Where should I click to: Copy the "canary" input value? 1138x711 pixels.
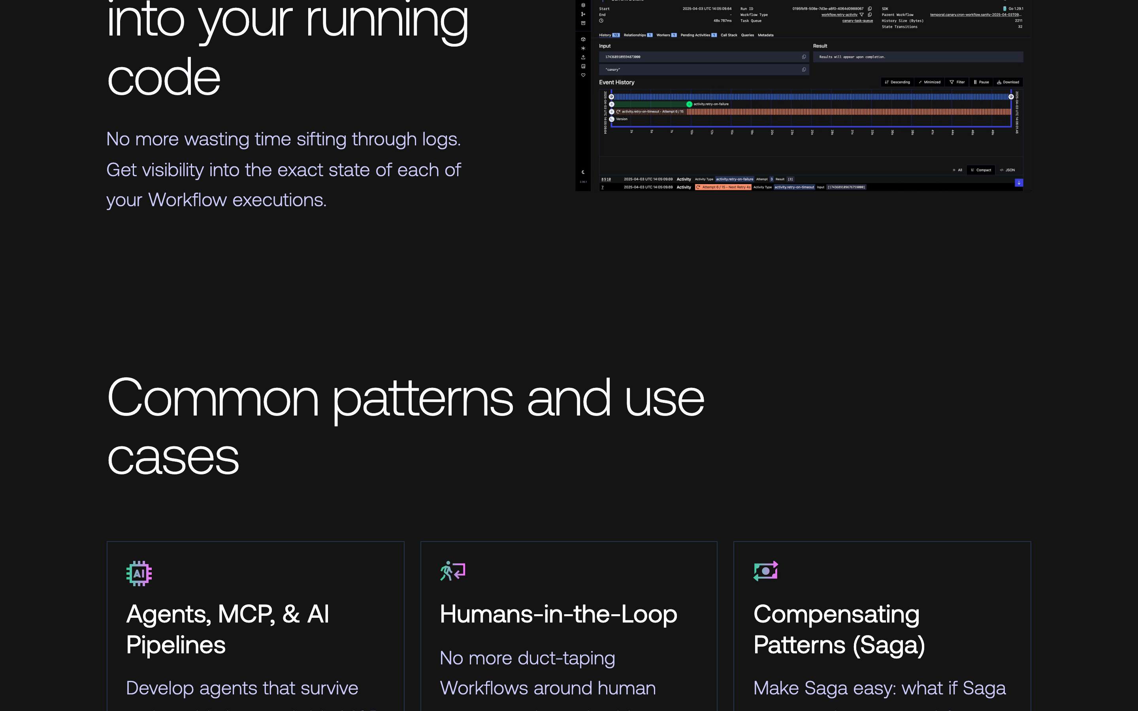pos(804,70)
